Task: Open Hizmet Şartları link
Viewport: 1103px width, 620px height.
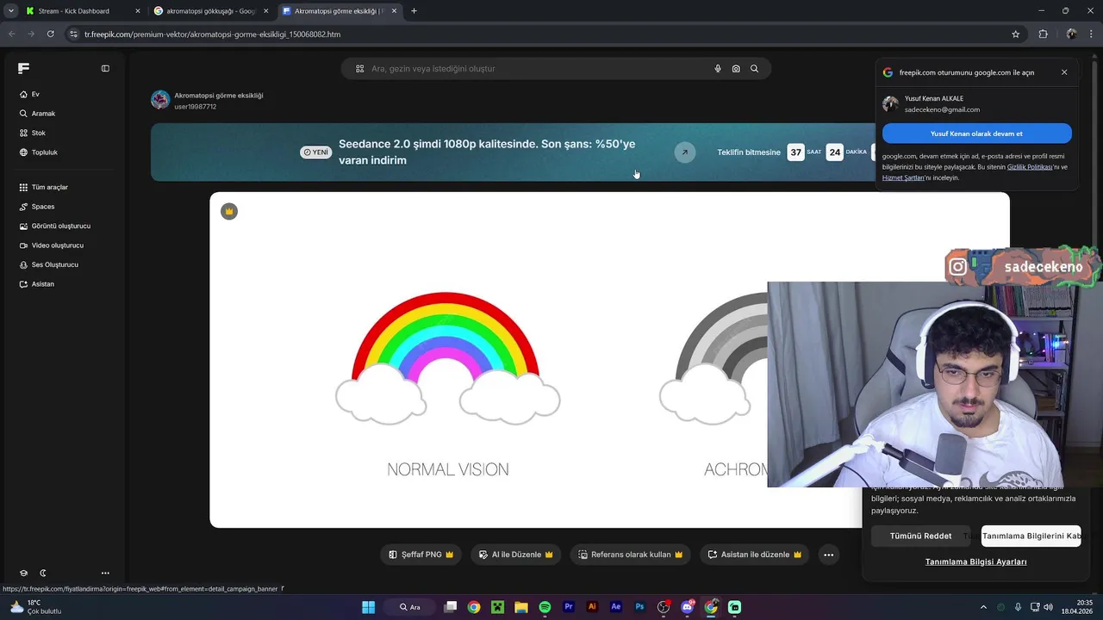Action: [903, 177]
